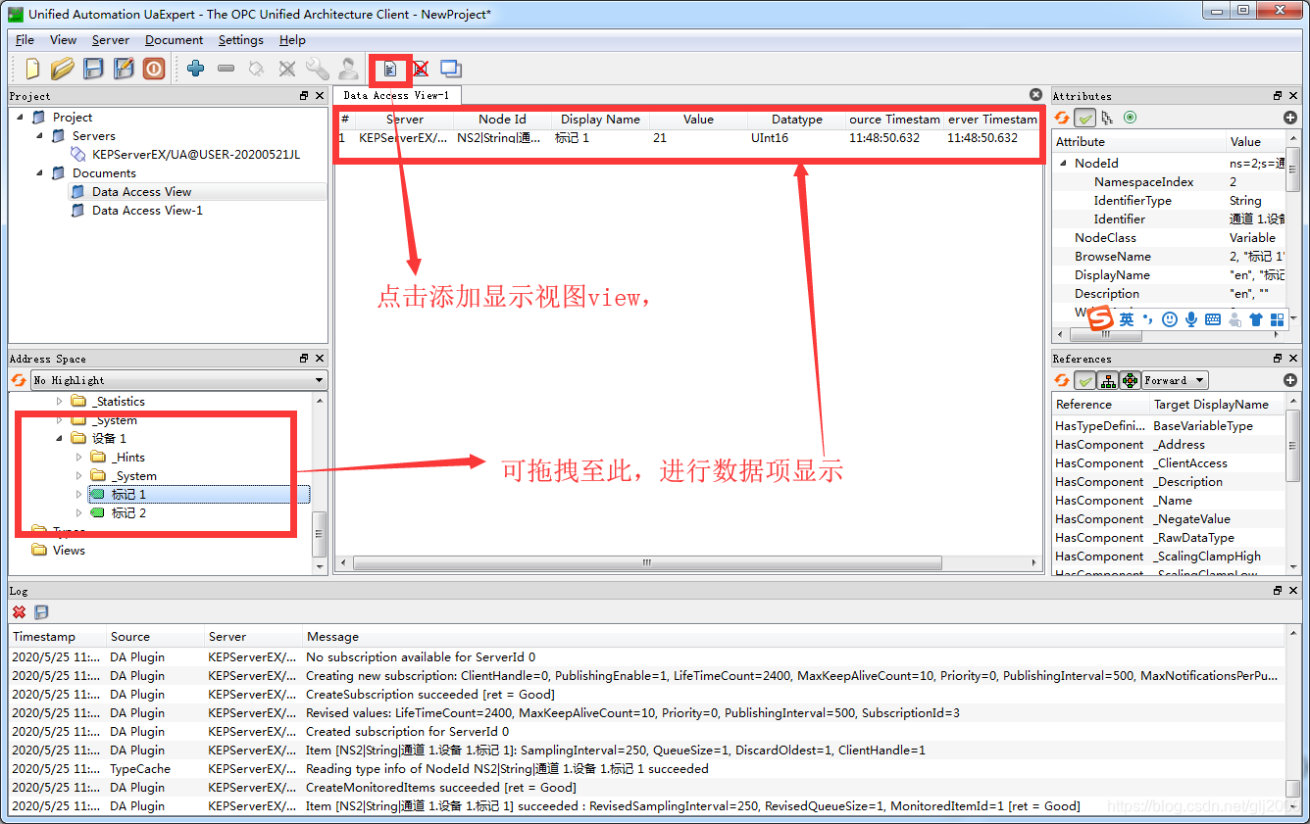
Task: Expand the _Hints folder
Action: 79,457
